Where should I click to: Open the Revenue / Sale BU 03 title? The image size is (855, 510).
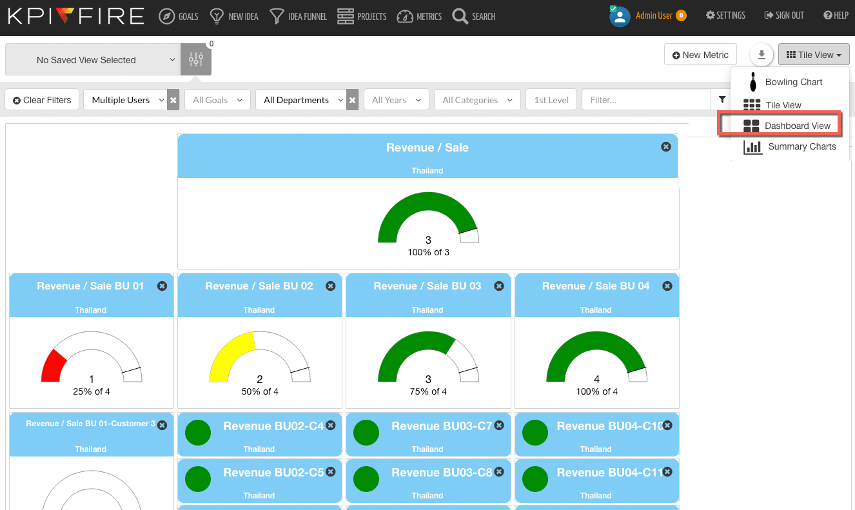tap(427, 286)
